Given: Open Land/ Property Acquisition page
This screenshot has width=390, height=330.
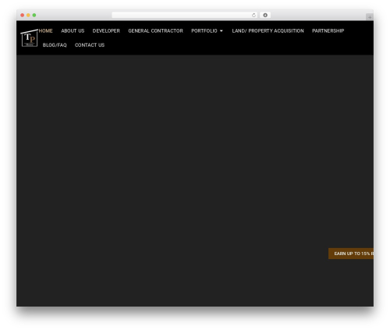Looking at the screenshot, I should coord(268,30).
